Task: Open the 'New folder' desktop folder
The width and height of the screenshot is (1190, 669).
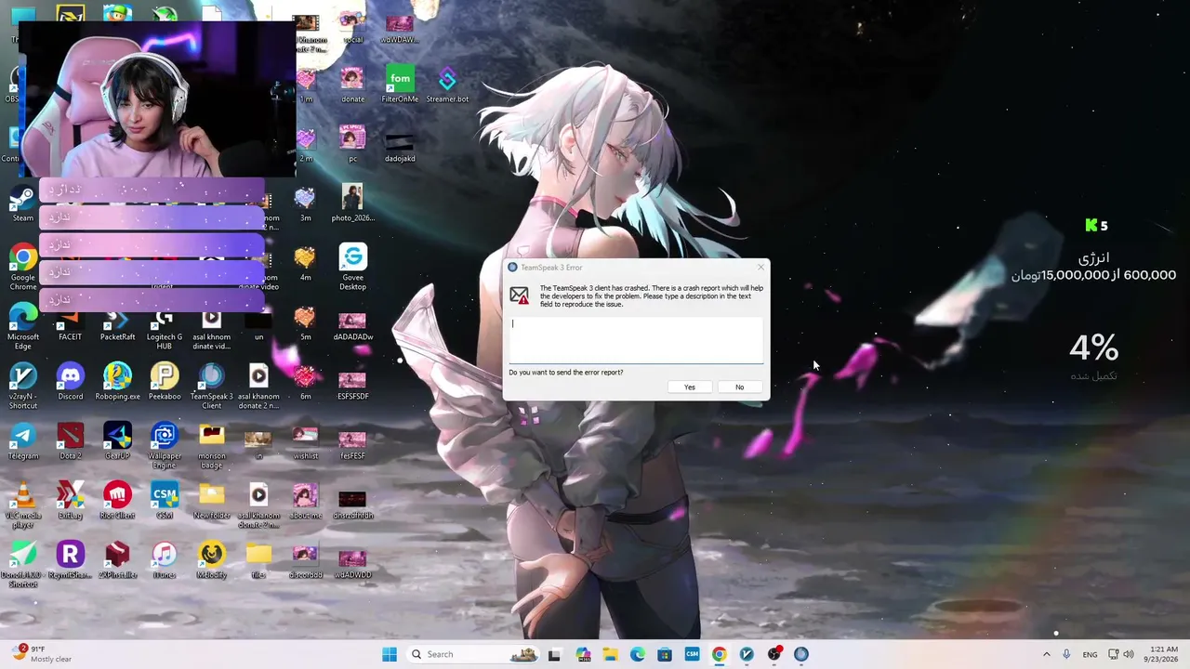Action: tap(212, 500)
